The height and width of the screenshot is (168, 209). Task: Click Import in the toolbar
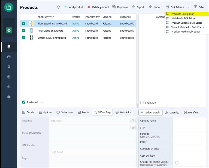(x=155, y=7)
